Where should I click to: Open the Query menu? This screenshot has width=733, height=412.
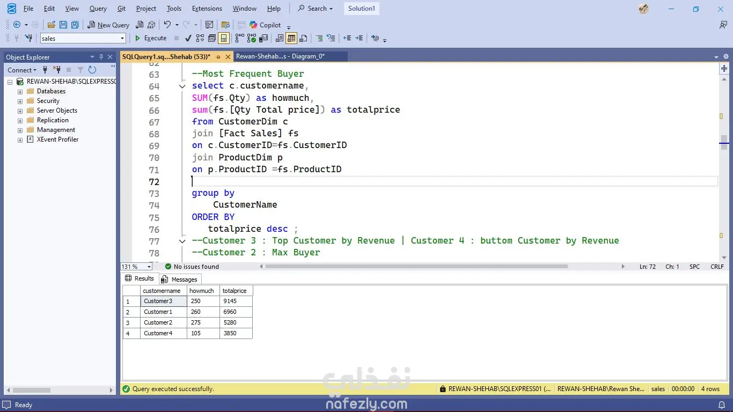click(98, 9)
